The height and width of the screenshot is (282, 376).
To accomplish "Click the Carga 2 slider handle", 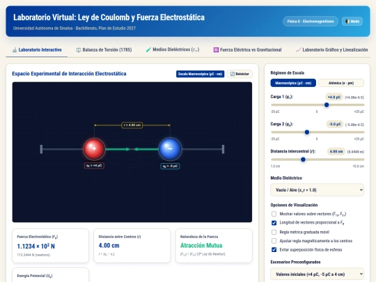I will click(306, 132).
